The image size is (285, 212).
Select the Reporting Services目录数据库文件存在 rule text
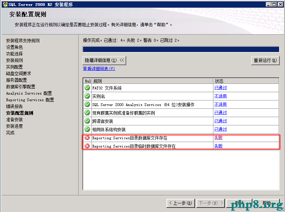pos(130,138)
